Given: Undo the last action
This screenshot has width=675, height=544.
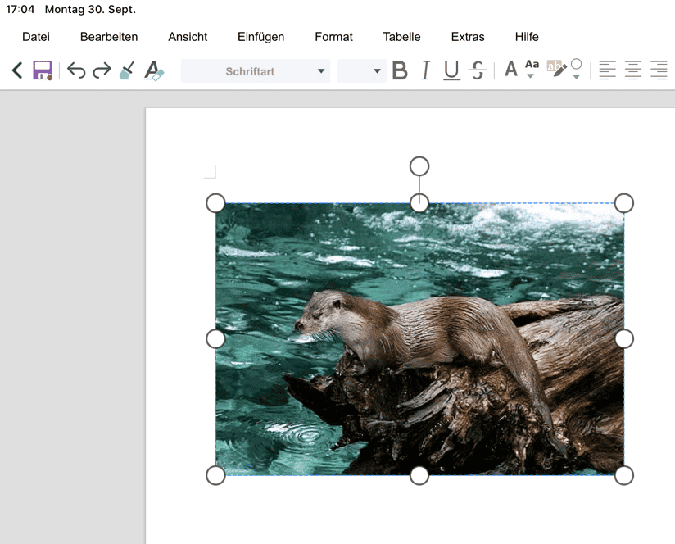Looking at the screenshot, I should tap(76, 70).
